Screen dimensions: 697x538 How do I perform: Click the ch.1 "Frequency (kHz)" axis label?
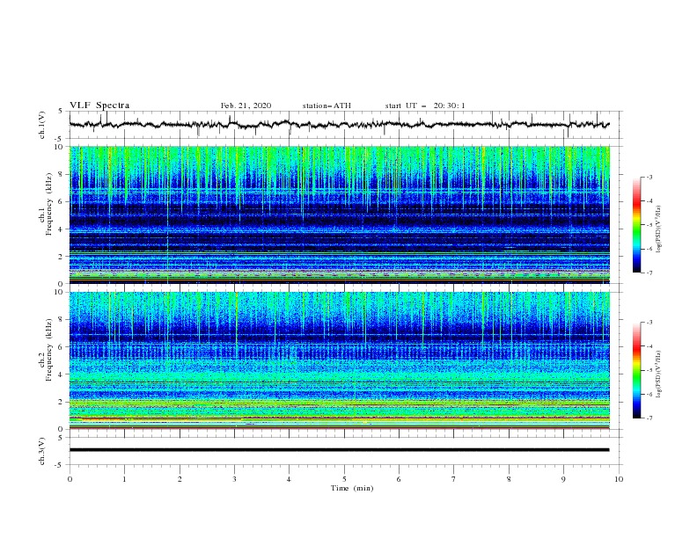pos(48,204)
